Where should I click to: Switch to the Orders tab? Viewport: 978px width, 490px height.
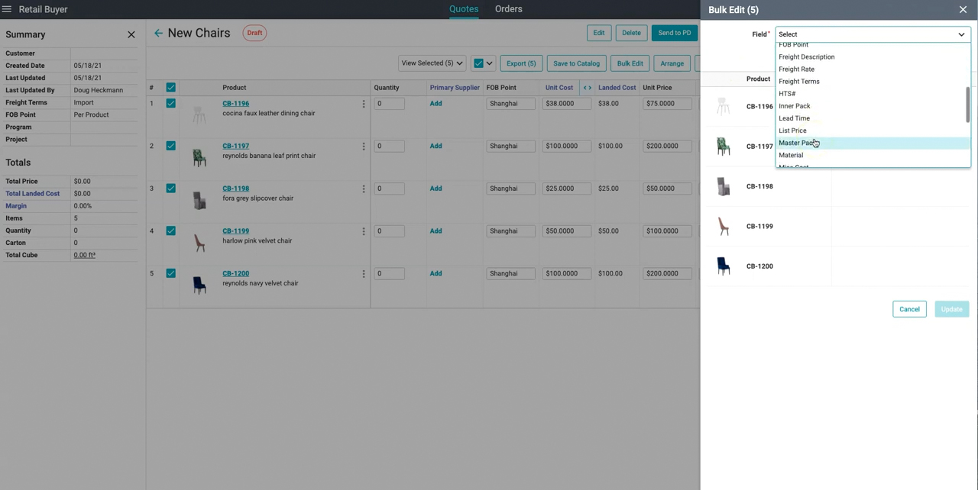508,9
